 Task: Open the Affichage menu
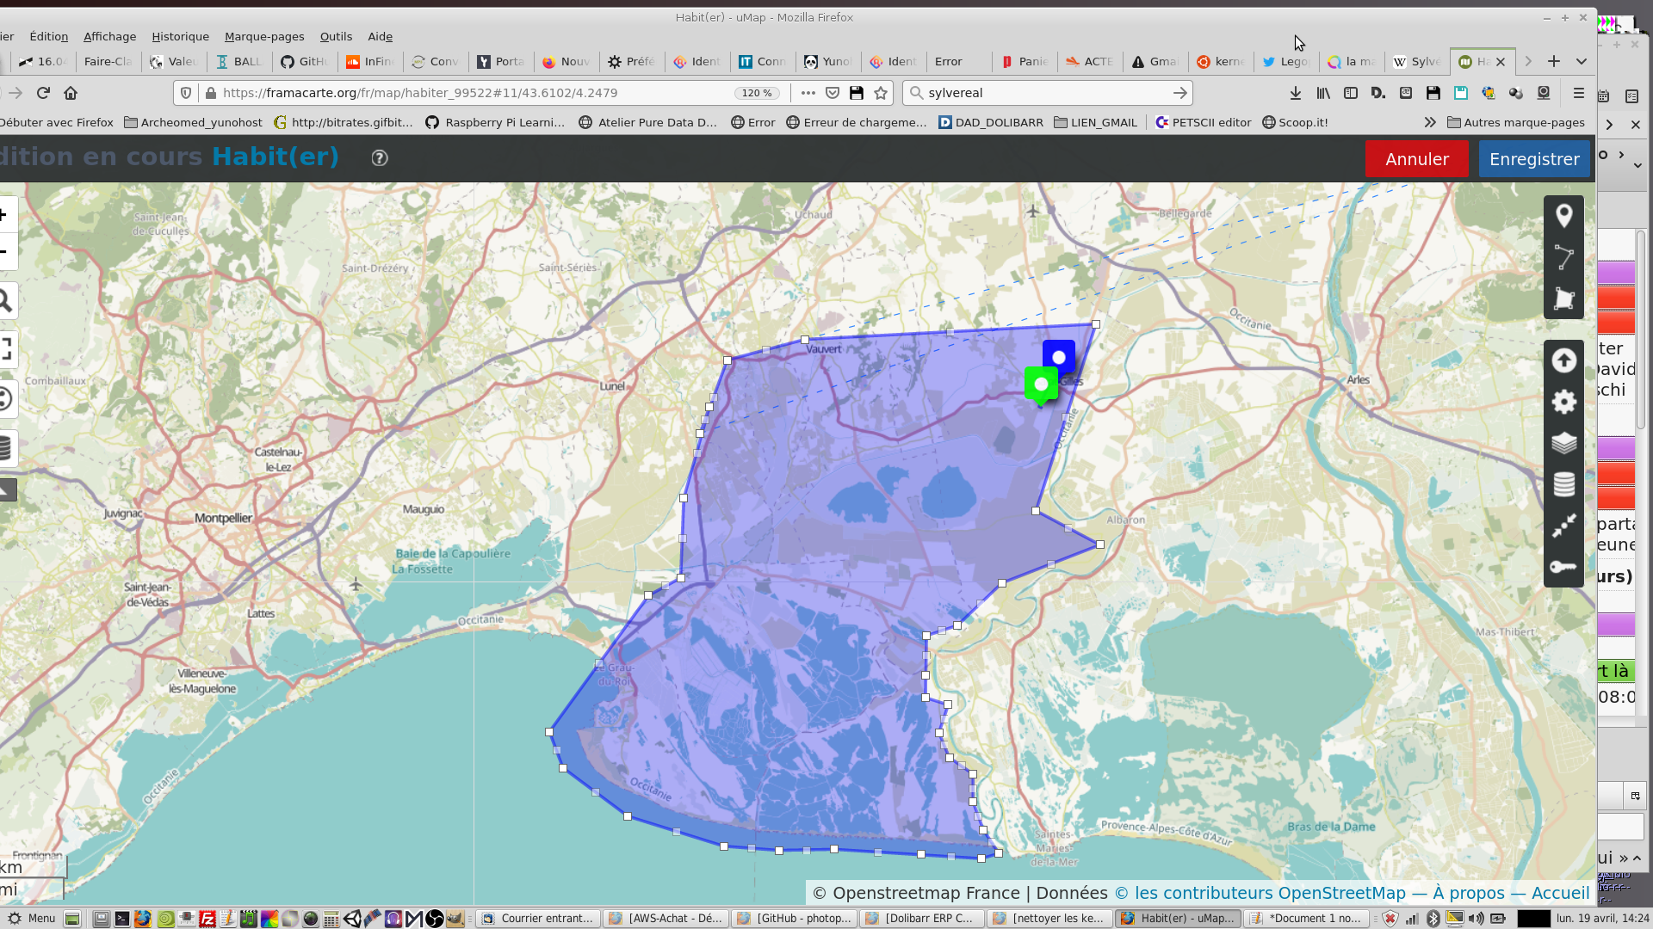(109, 36)
